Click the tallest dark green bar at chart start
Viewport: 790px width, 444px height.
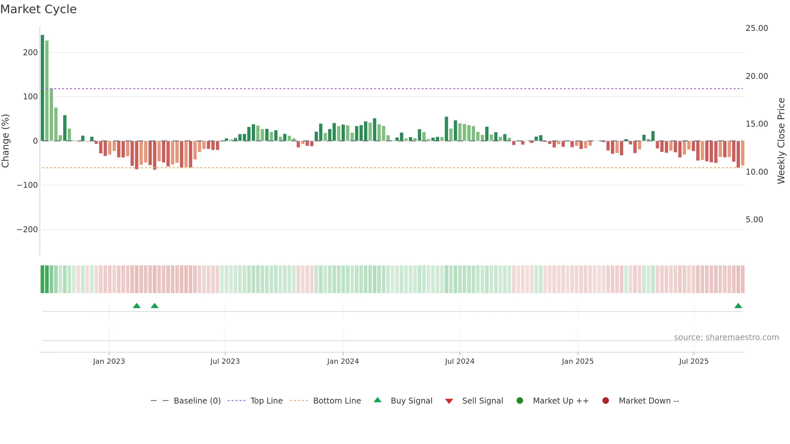coord(42,88)
